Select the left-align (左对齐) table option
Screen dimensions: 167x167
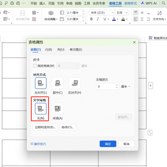point(41,83)
